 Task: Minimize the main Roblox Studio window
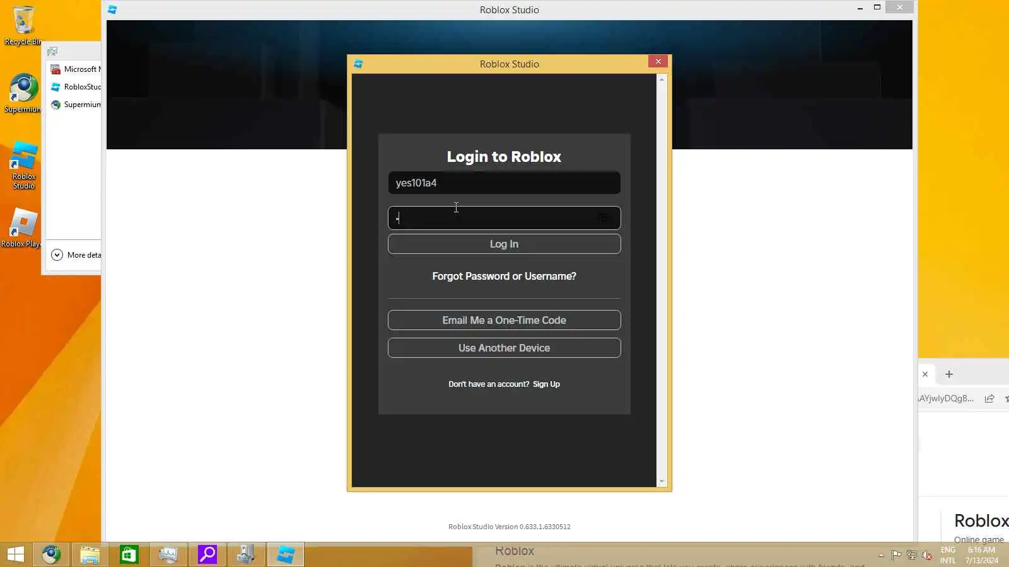860,8
